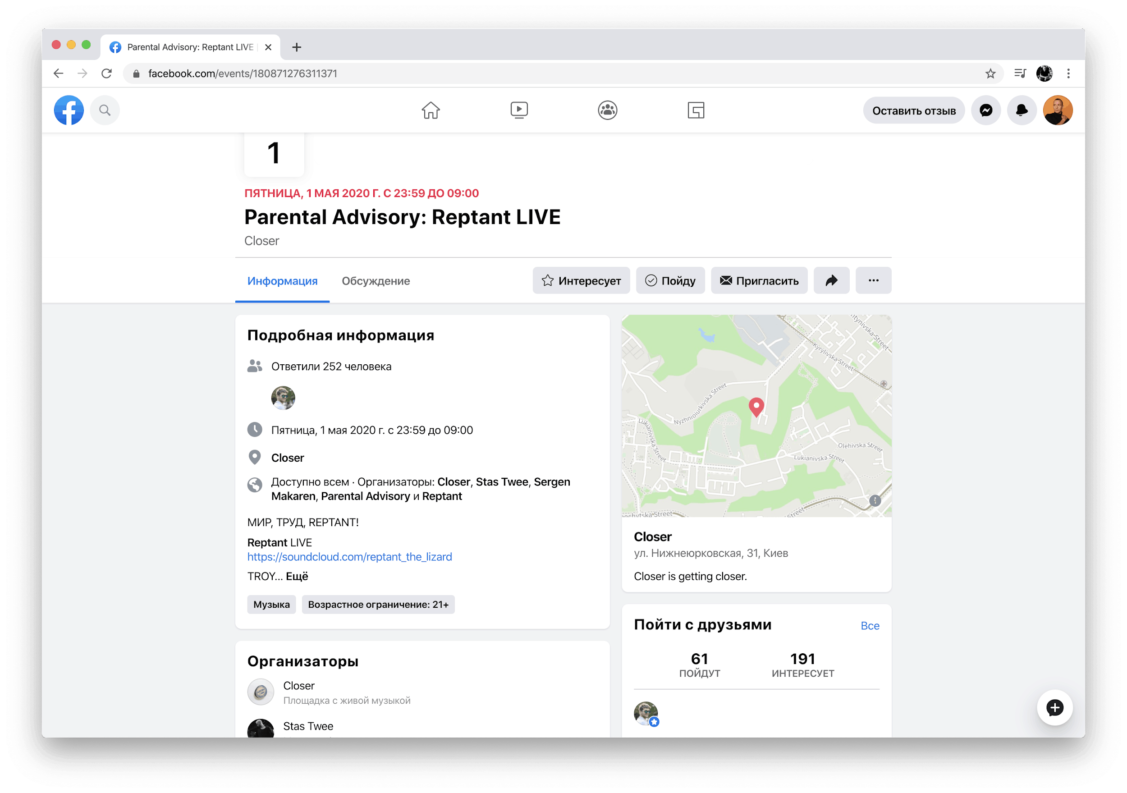Open the map info icon
The height and width of the screenshot is (793, 1127).
point(875,501)
